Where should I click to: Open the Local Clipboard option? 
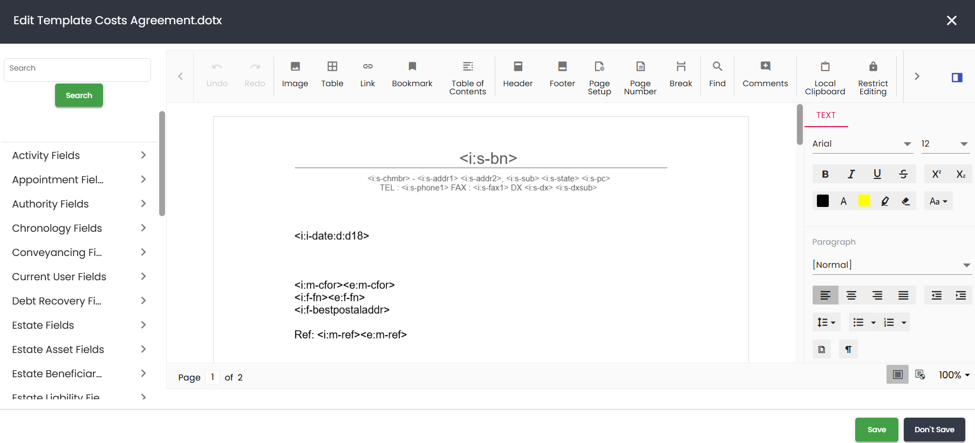pyautogui.click(x=825, y=78)
